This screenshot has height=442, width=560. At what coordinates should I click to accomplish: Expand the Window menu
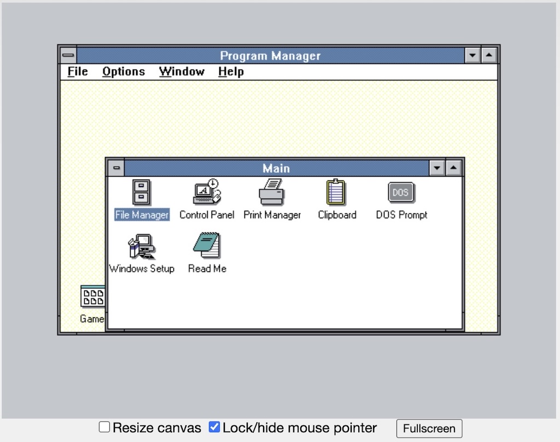pos(182,72)
